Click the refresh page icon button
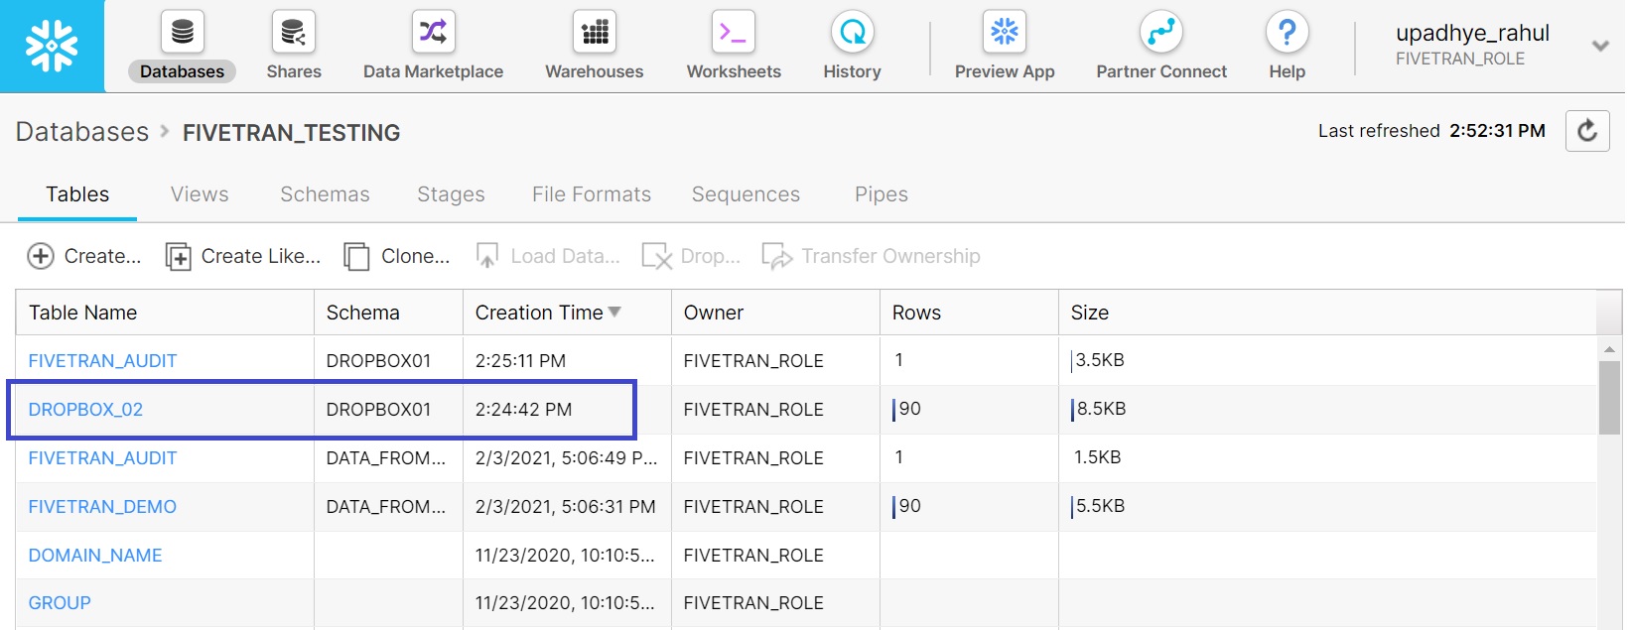The width and height of the screenshot is (1630, 630). point(1587,131)
